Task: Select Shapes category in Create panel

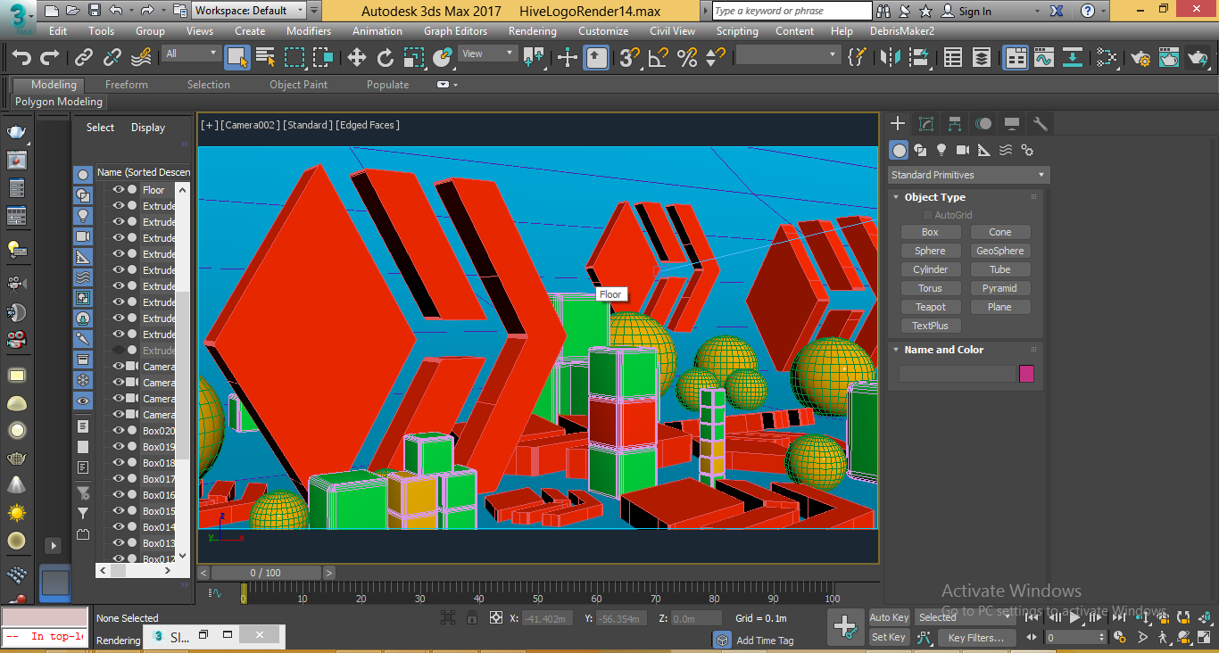Action: pos(920,150)
